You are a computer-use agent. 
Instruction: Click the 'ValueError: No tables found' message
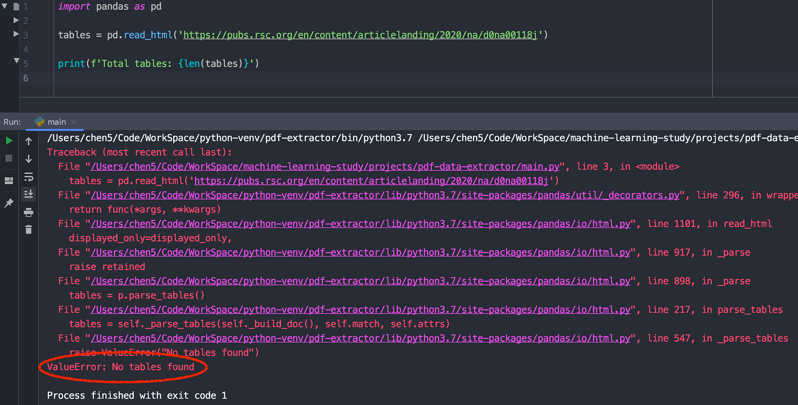[120, 367]
